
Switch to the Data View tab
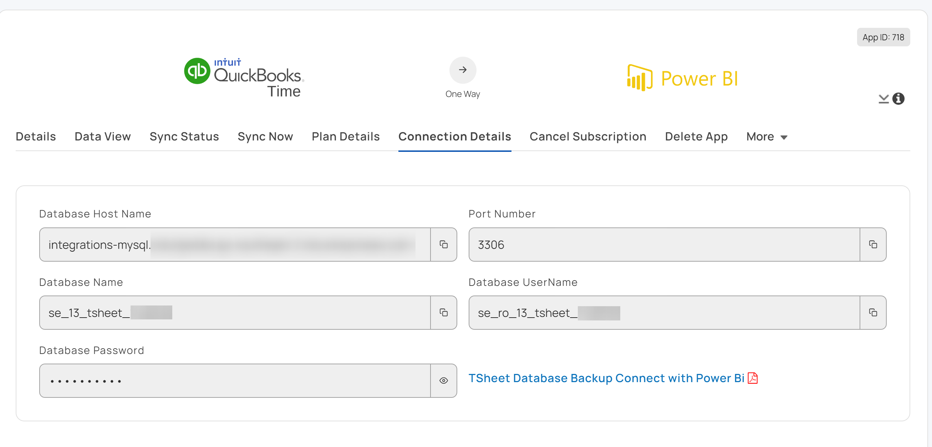(x=103, y=137)
